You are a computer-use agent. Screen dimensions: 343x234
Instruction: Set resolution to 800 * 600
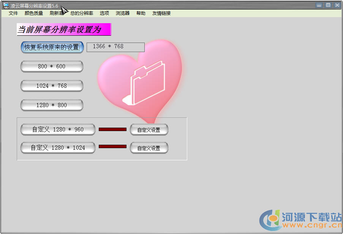click(x=52, y=66)
